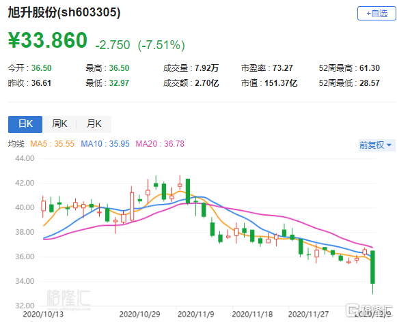Click MA10 : 35.95 indicator label
The image size is (397, 322).
click(x=105, y=144)
